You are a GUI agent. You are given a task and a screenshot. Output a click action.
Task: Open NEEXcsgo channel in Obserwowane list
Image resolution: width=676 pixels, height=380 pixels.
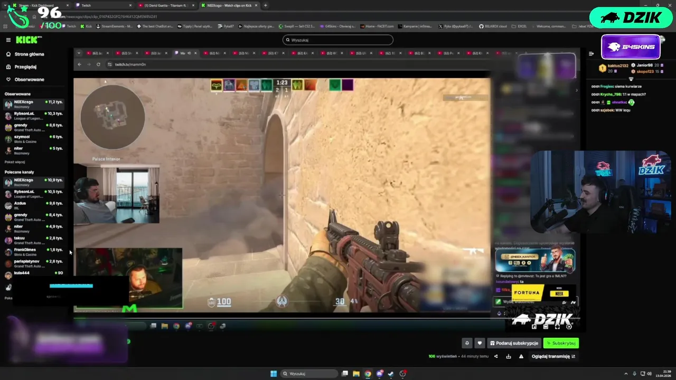point(34,103)
